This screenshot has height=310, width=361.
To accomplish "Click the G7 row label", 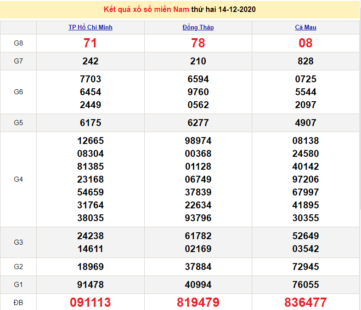I will click(x=18, y=61).
